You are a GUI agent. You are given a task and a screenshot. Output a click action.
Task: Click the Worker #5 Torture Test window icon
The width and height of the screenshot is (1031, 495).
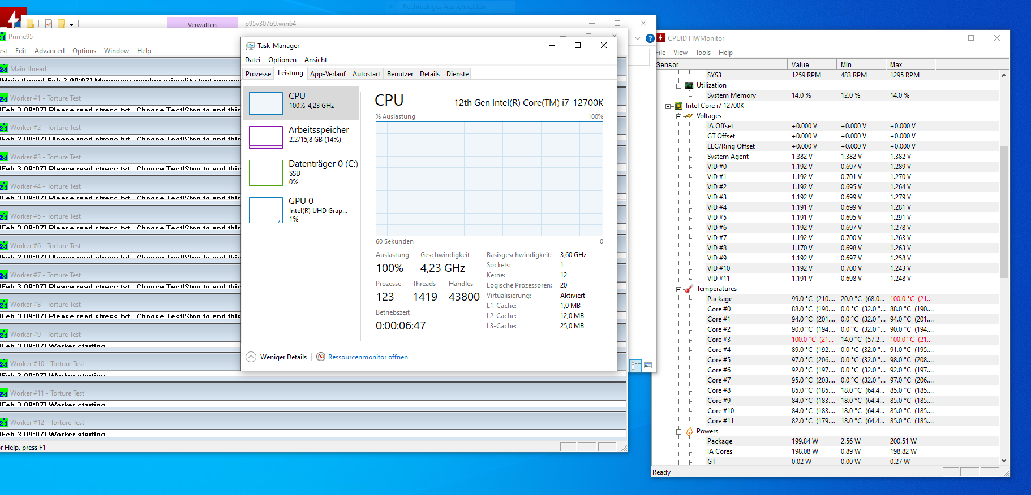[3, 216]
